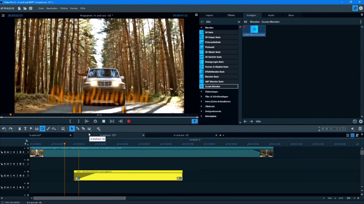Click the undo arrow in timeline toolbar
364x204 pixels.
point(4,129)
